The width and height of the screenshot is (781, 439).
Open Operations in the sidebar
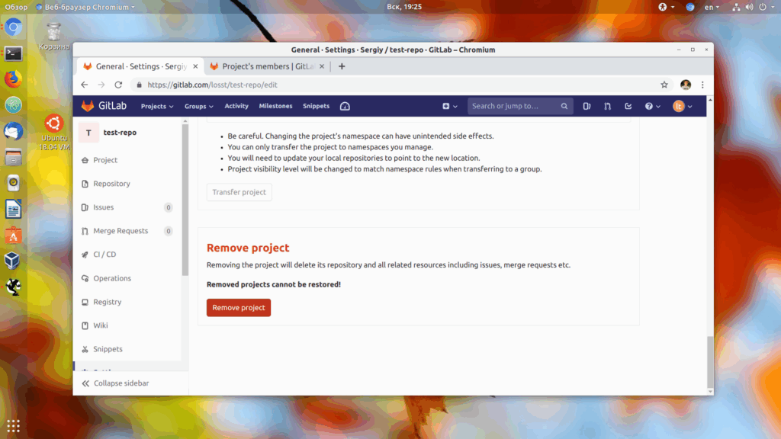coord(112,278)
